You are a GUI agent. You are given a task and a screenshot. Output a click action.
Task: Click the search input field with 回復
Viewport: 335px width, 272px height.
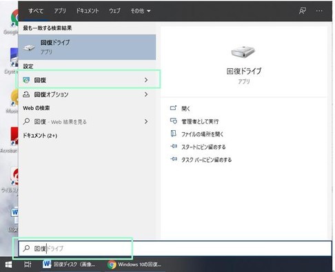click(x=175, y=248)
